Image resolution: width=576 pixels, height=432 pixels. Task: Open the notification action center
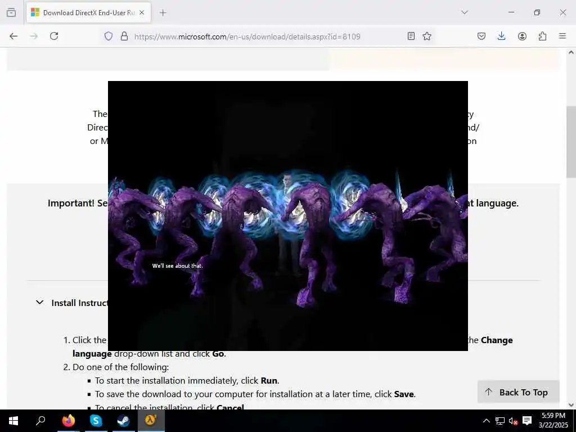tap(527, 421)
